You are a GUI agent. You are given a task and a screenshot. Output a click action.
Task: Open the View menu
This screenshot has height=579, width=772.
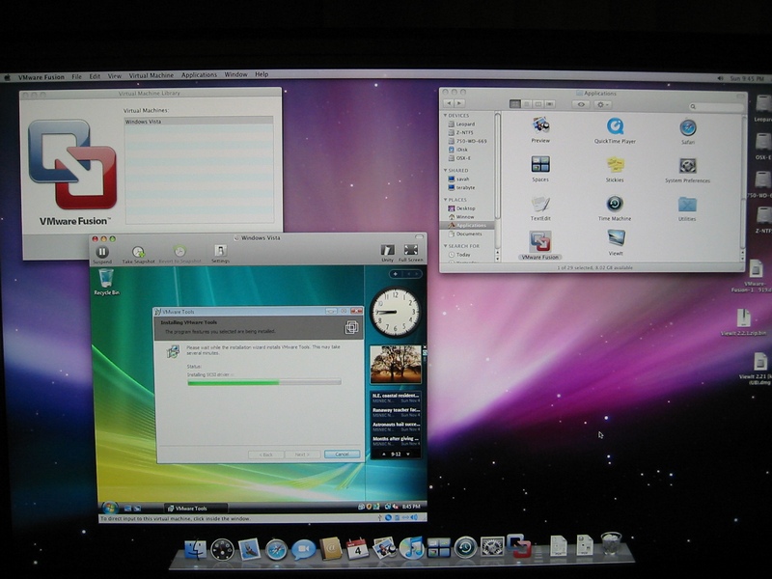click(x=114, y=76)
